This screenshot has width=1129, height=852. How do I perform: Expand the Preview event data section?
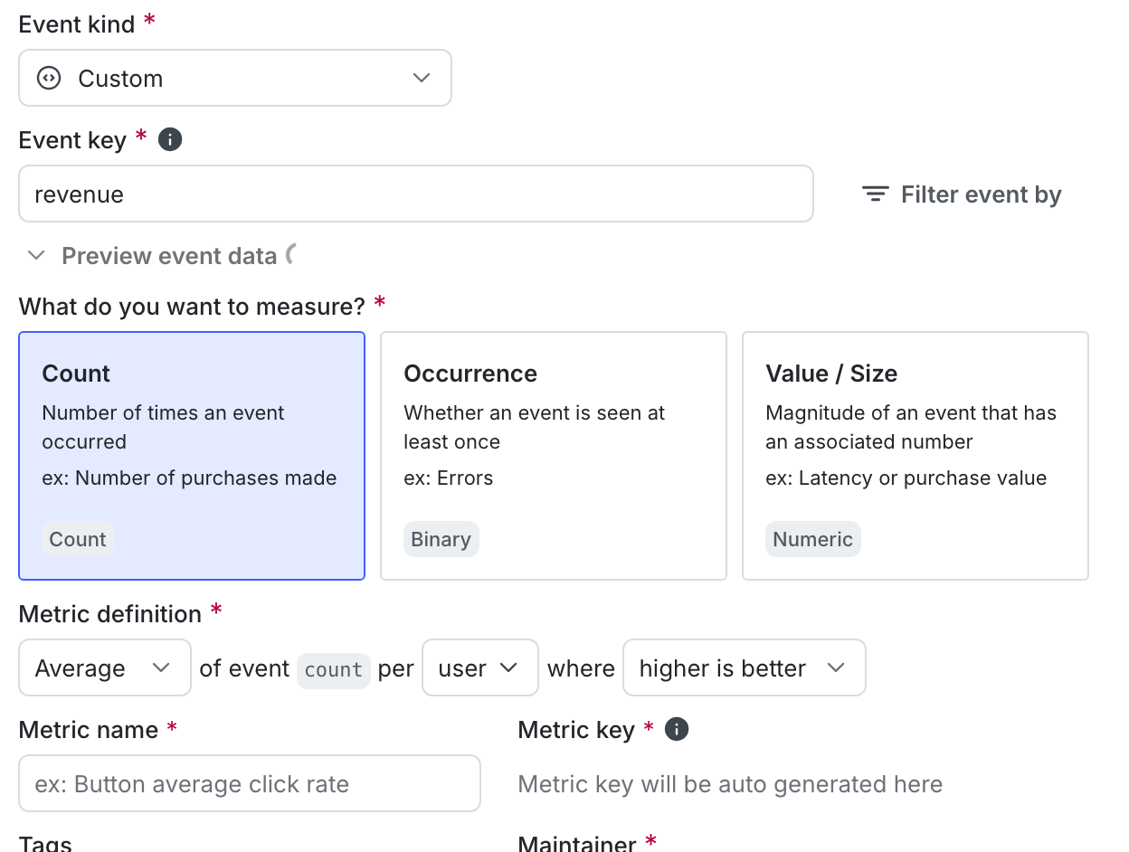(x=35, y=255)
